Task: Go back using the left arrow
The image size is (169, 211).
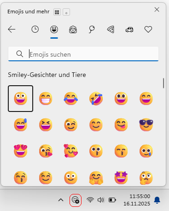Action: (x=12, y=29)
